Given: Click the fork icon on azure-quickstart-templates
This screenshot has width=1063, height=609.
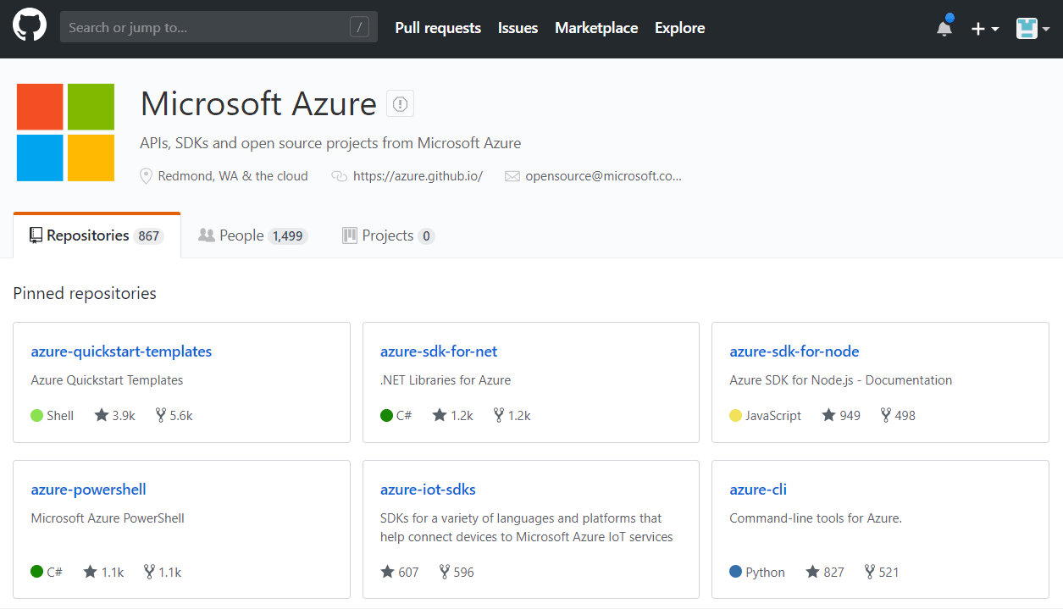Looking at the screenshot, I should pyautogui.click(x=161, y=415).
